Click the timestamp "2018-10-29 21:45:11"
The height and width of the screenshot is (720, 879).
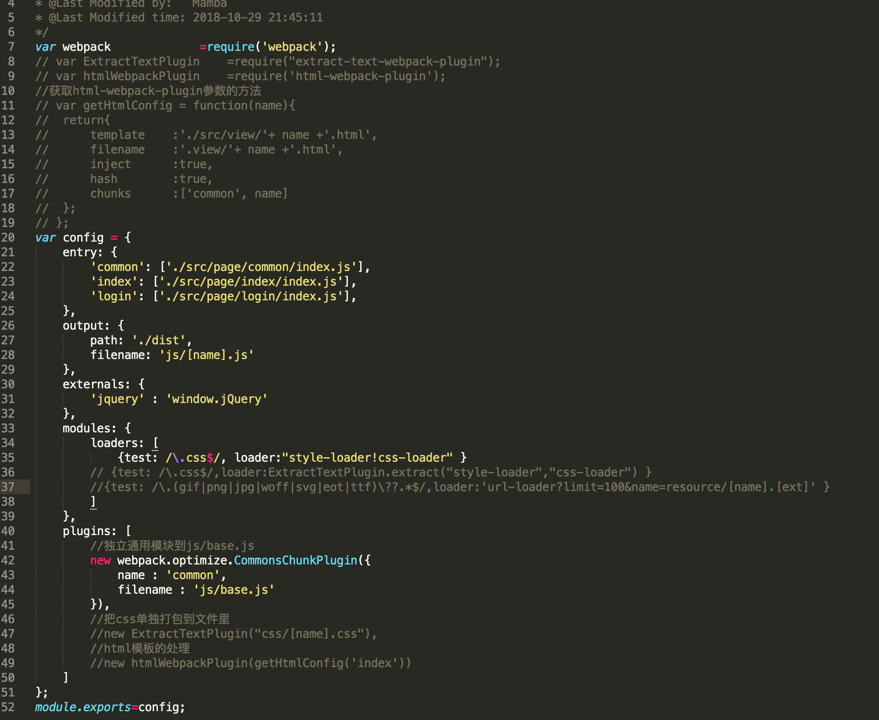[258, 18]
